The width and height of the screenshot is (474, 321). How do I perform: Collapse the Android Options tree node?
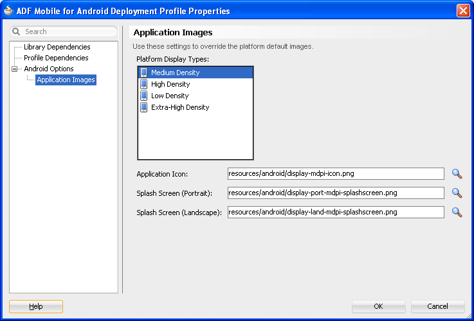15,69
